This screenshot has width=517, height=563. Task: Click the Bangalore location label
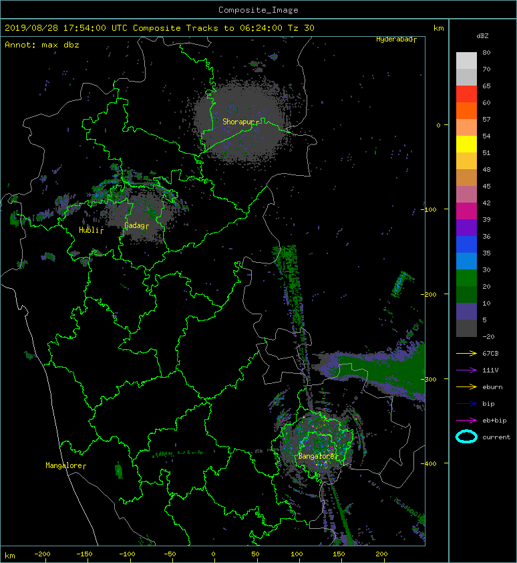click(x=317, y=456)
